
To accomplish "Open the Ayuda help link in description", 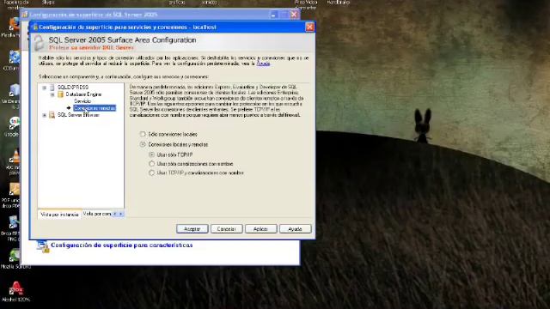I will [x=263, y=64].
